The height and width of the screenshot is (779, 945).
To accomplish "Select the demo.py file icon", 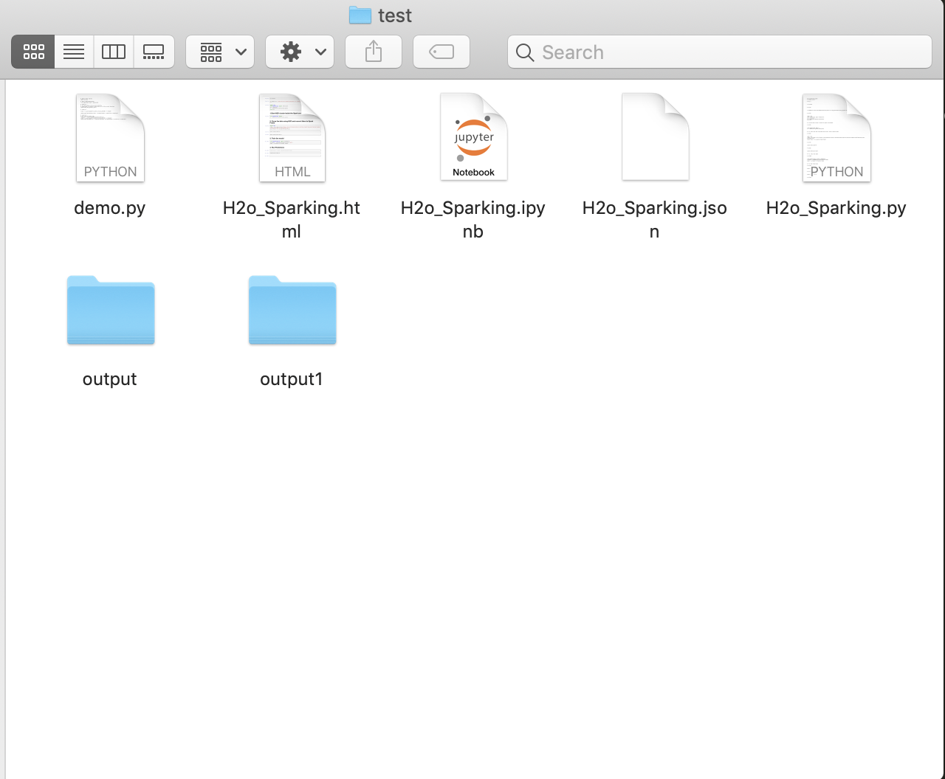I will (x=110, y=137).
